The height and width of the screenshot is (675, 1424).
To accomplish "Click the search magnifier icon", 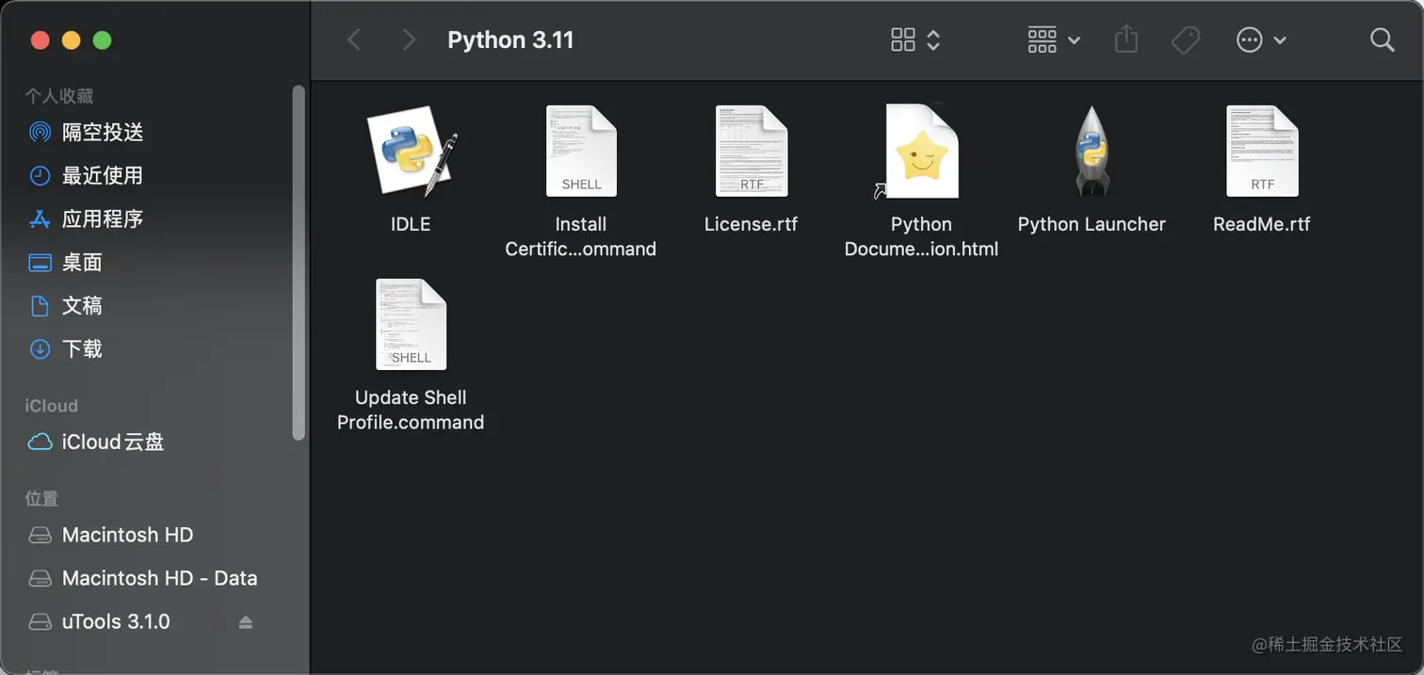I will tap(1382, 40).
